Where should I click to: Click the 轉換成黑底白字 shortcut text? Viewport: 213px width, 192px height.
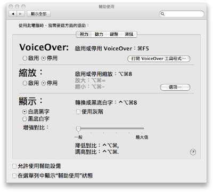point(106,102)
